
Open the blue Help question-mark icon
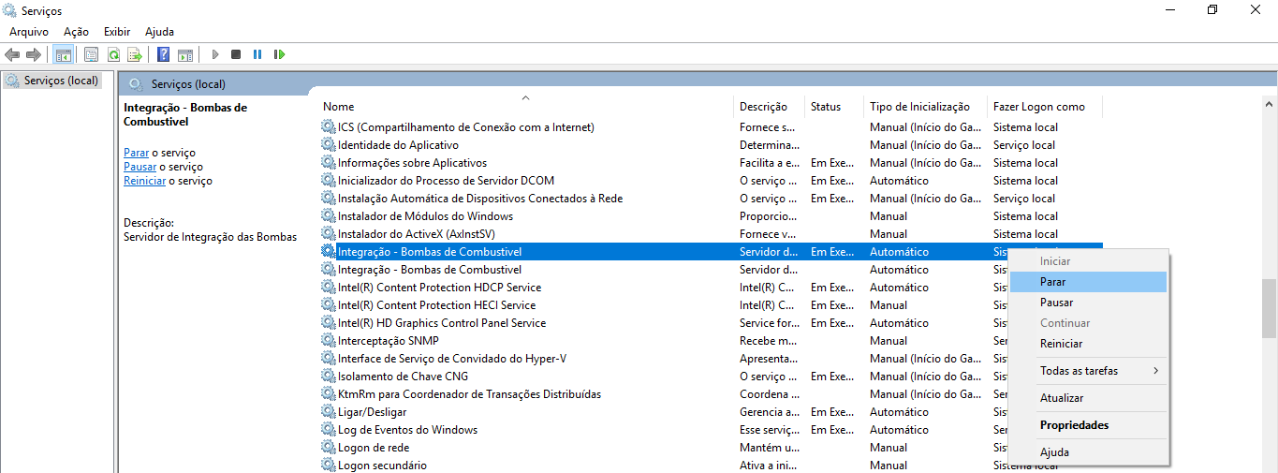(164, 54)
